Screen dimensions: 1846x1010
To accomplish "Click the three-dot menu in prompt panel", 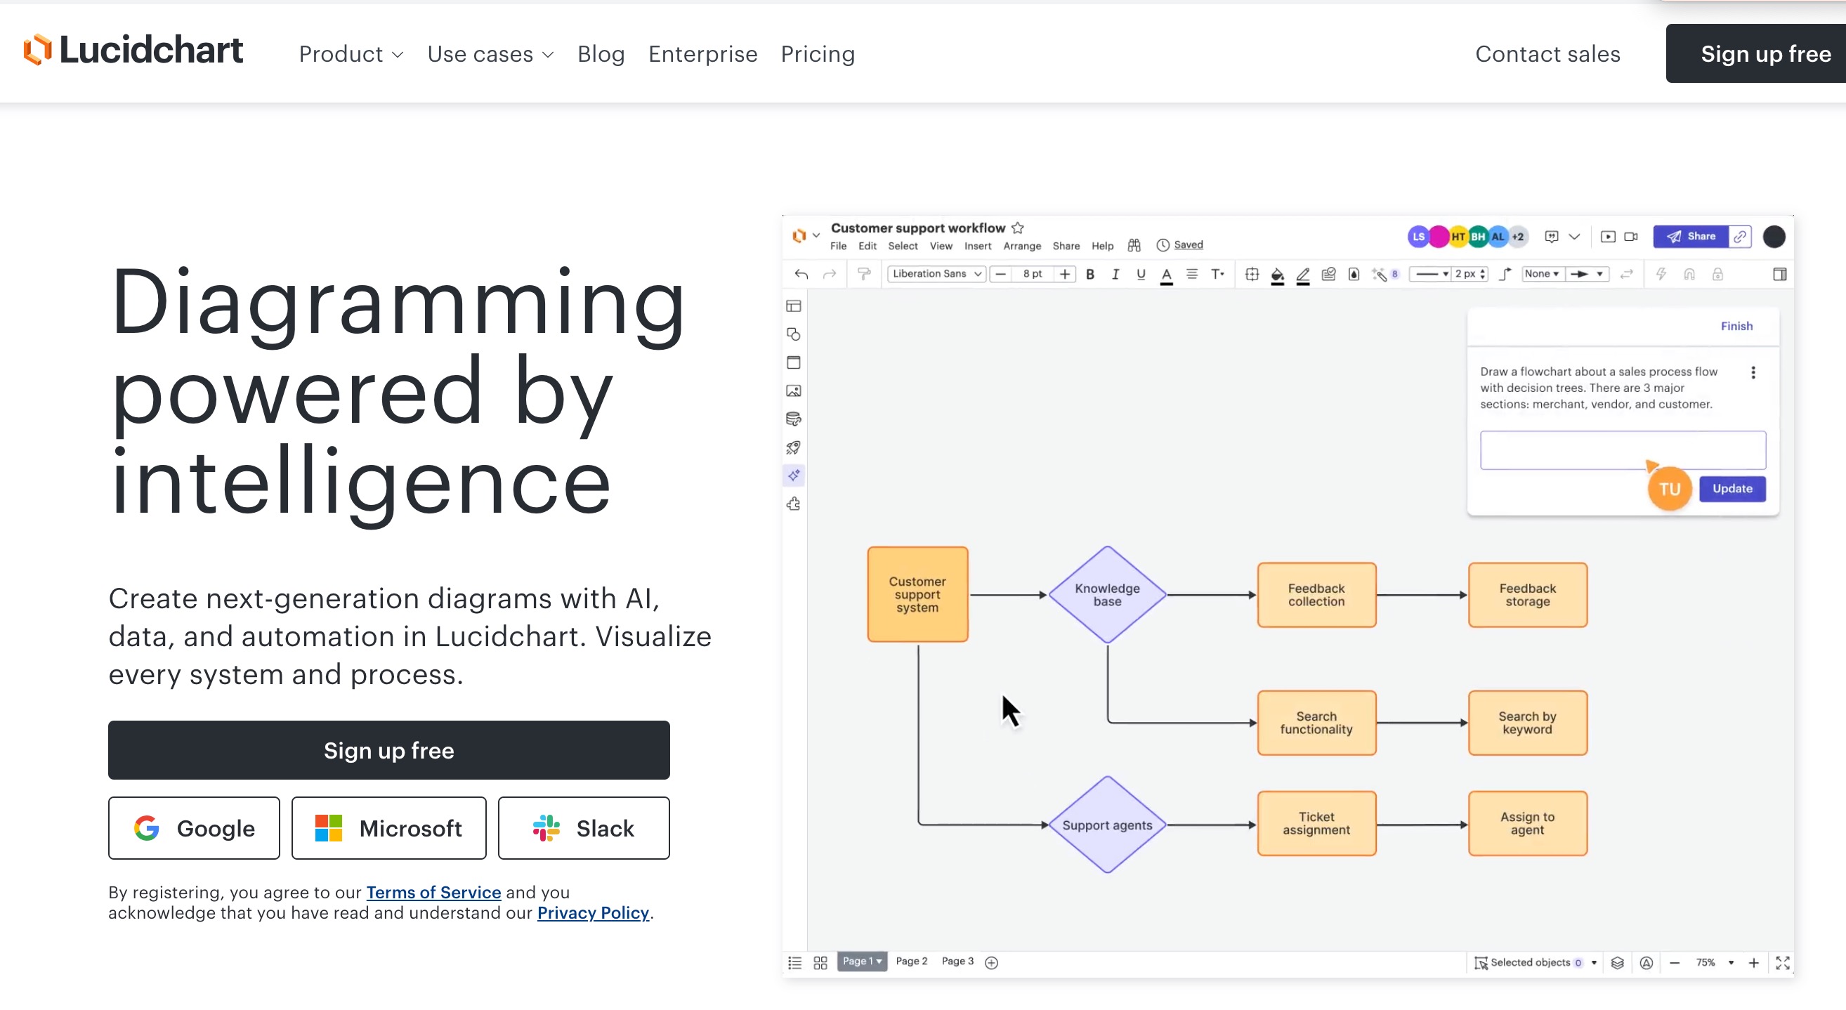I will pos(1753,372).
